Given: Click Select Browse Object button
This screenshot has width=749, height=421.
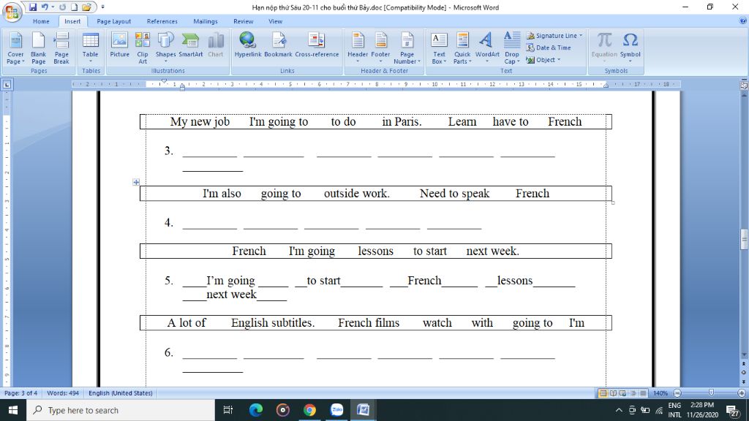Looking at the screenshot, I should (x=744, y=372).
